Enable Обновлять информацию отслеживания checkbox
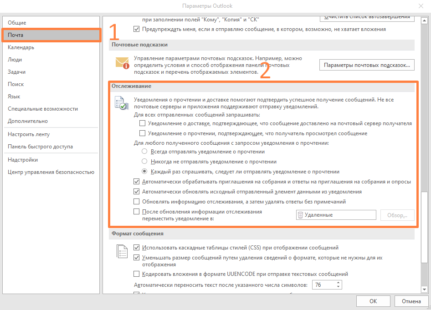The image size is (431, 310). [136, 202]
